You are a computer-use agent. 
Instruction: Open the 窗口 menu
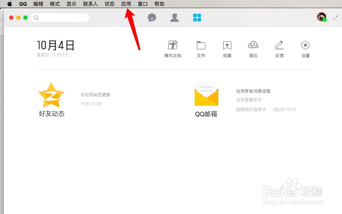click(x=143, y=4)
